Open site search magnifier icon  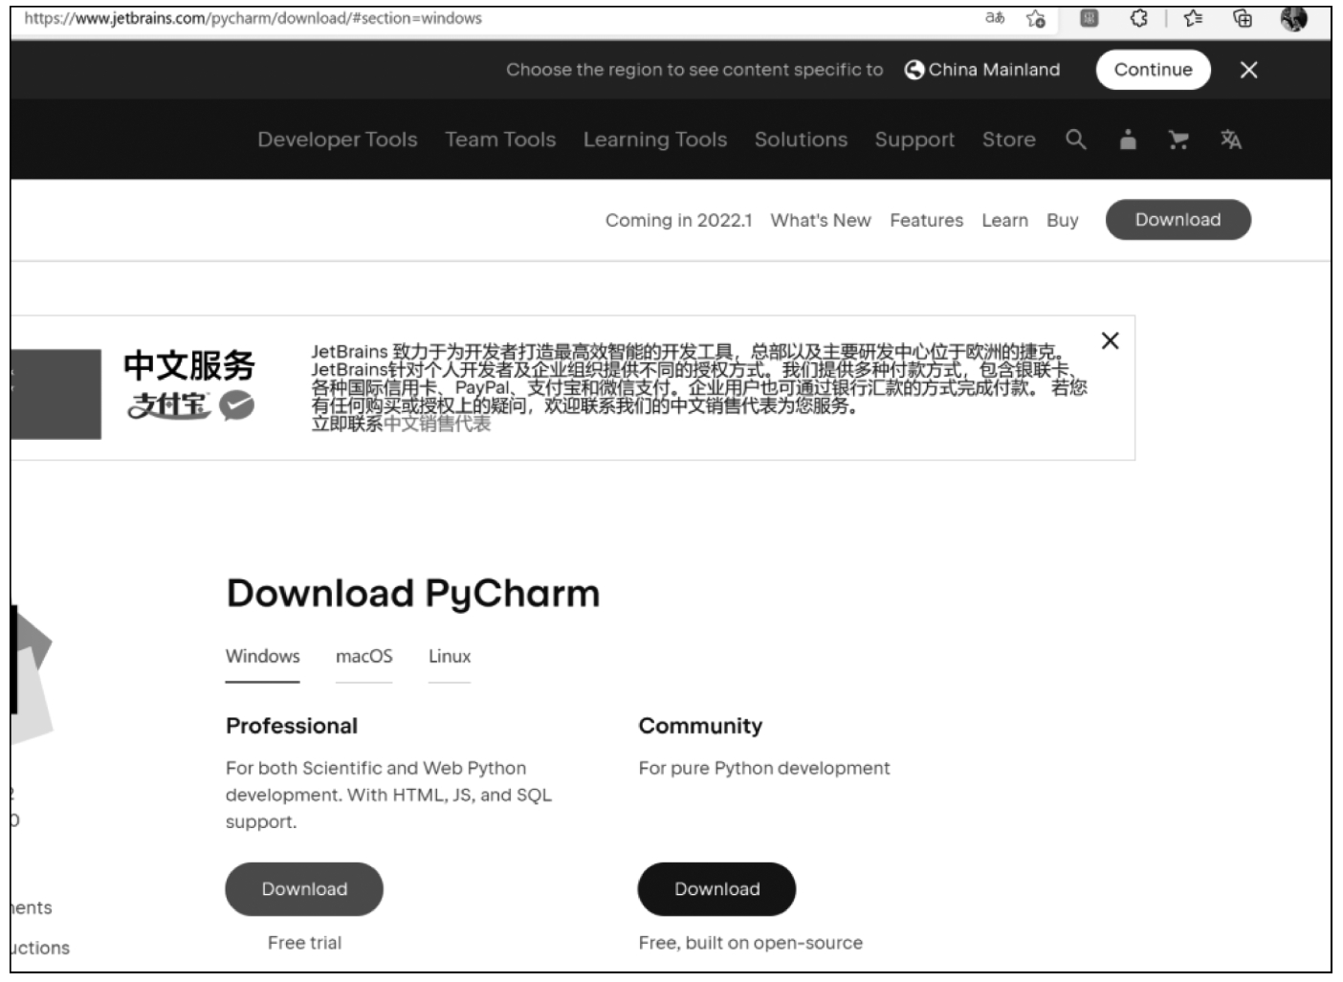pyautogui.click(x=1076, y=140)
